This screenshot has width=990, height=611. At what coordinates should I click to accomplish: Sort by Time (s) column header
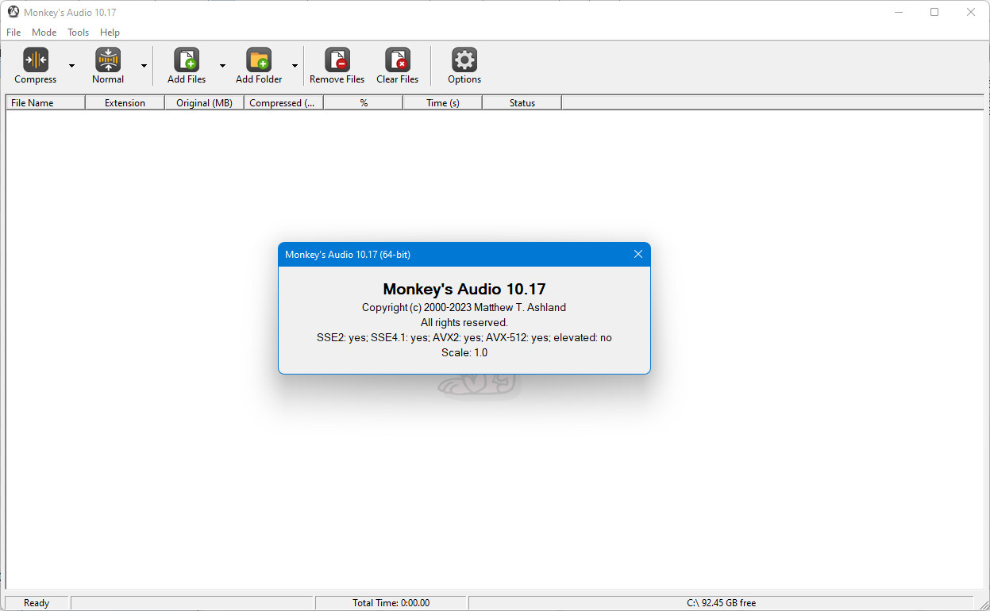[442, 102]
